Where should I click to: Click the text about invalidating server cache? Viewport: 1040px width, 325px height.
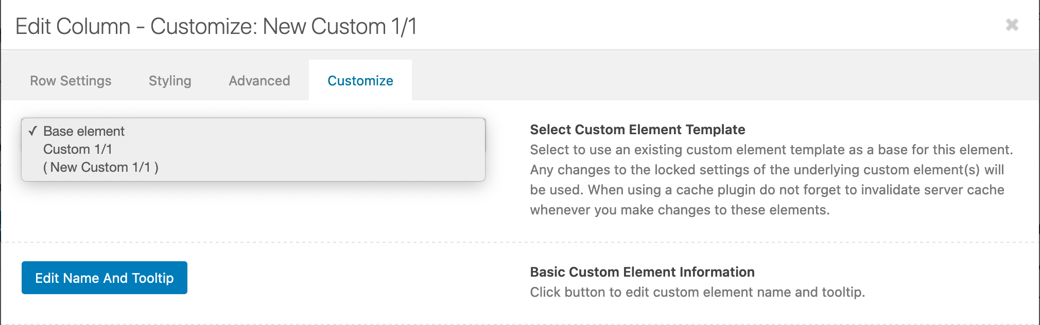pos(767,190)
